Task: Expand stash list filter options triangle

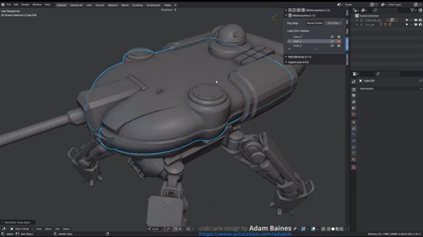Action: 290,49
